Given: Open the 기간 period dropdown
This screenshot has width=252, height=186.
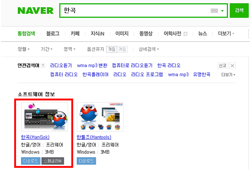Looking at the screenshot, I should [47, 49].
